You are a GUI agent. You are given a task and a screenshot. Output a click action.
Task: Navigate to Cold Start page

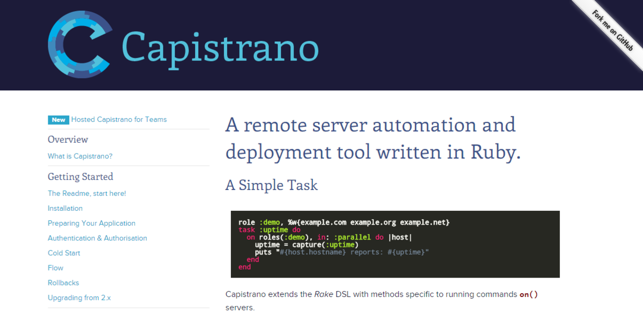(x=64, y=253)
